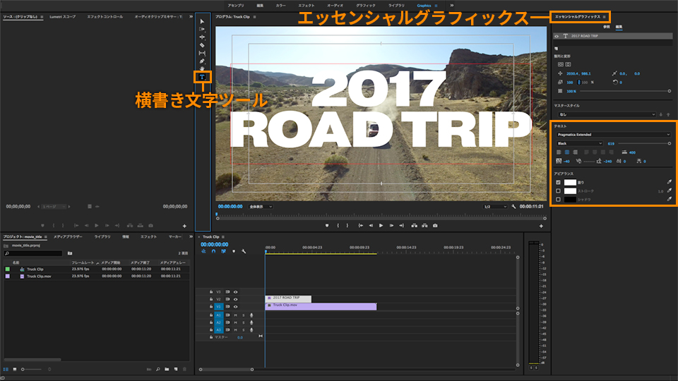Viewport: 678px width, 381px height.
Task: Click the font size slider
Action: click(x=644, y=143)
